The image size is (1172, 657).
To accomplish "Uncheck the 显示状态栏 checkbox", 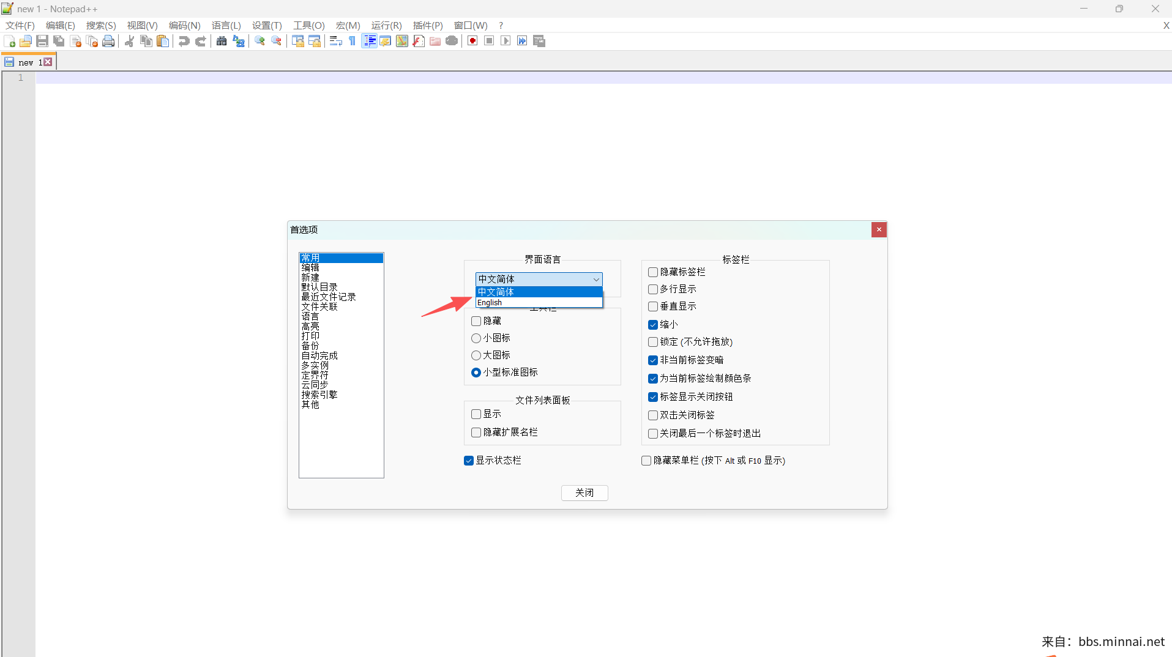I will click(469, 461).
